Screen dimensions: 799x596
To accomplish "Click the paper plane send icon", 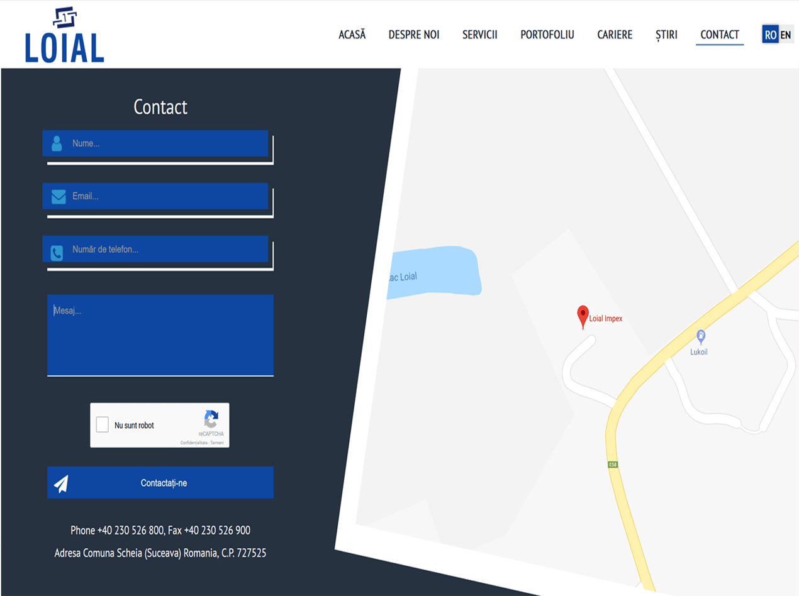I will (x=61, y=483).
